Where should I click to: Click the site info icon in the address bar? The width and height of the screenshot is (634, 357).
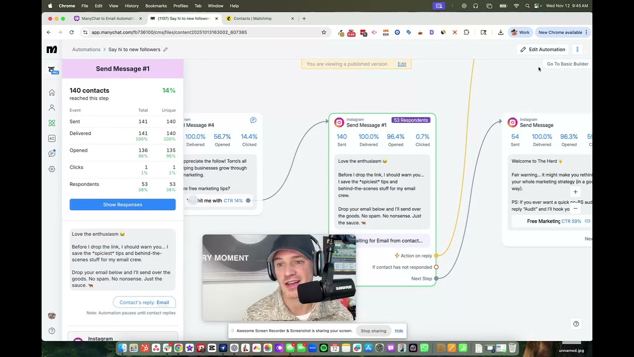pos(85,32)
